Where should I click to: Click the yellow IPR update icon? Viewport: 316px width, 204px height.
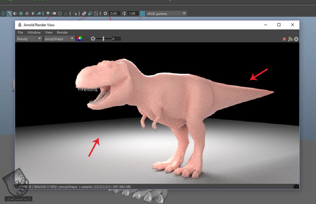[290, 39]
